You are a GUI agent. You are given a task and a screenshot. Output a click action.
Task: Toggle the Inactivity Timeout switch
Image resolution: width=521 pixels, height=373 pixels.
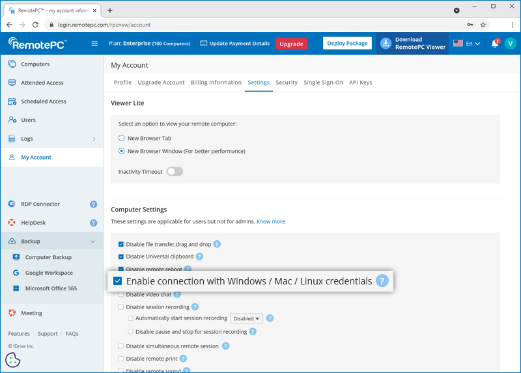[x=175, y=171]
